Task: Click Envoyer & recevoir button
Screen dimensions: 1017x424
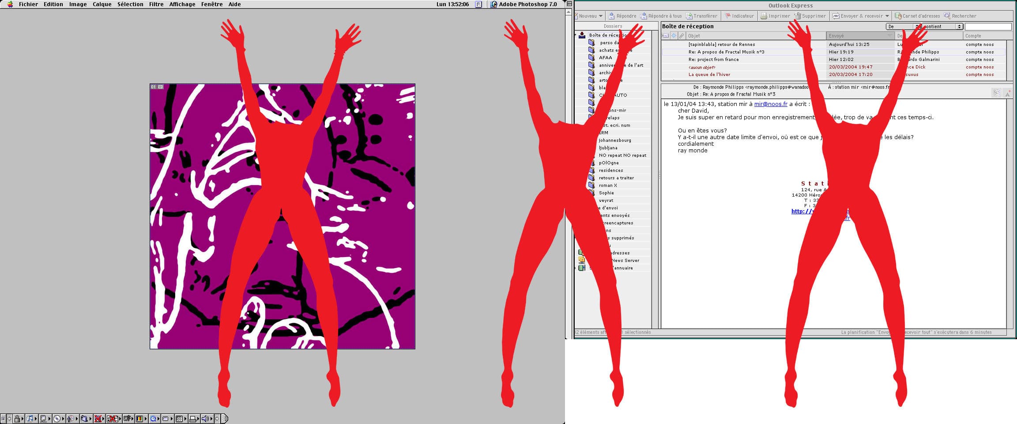Action: click(x=857, y=16)
